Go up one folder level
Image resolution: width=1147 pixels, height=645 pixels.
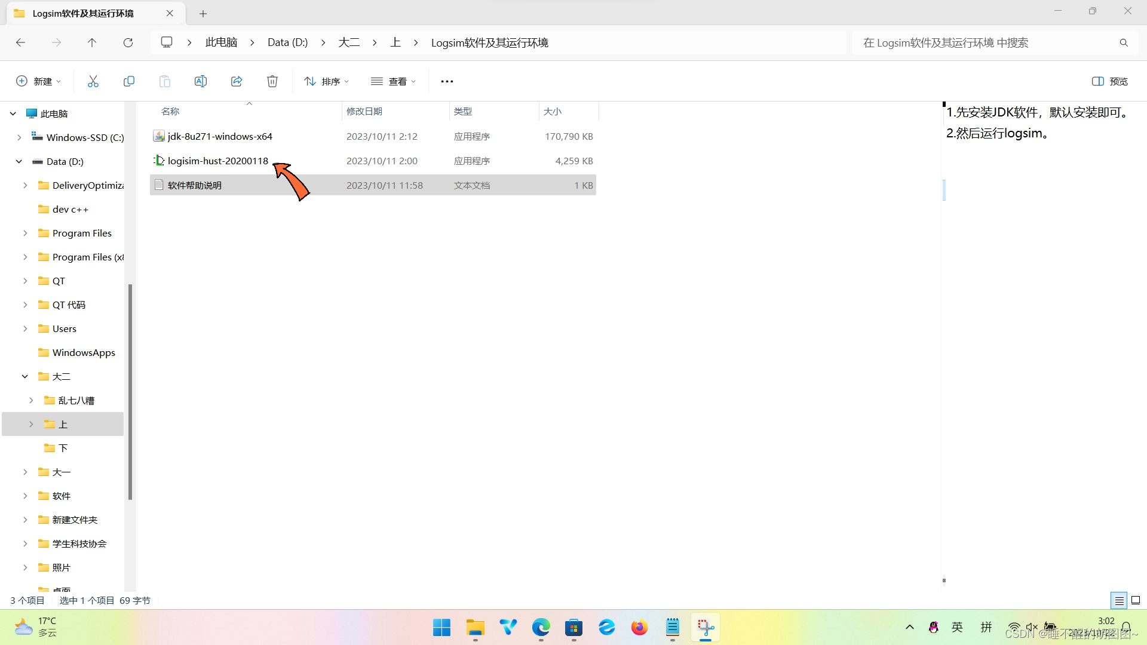tap(92, 42)
